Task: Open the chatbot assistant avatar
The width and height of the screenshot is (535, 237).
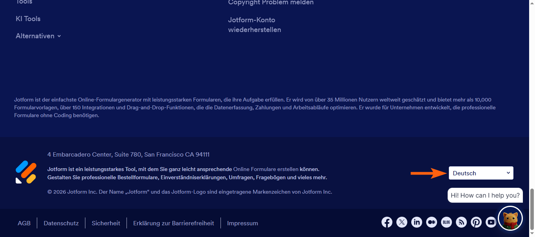Action: [510, 218]
